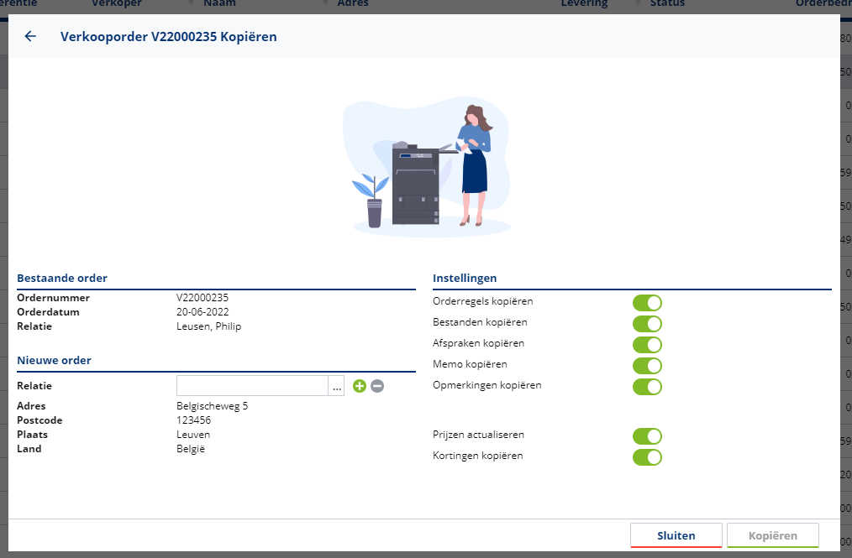Open relation lookup with the ellipsis button
852x558 pixels.
tap(337, 386)
